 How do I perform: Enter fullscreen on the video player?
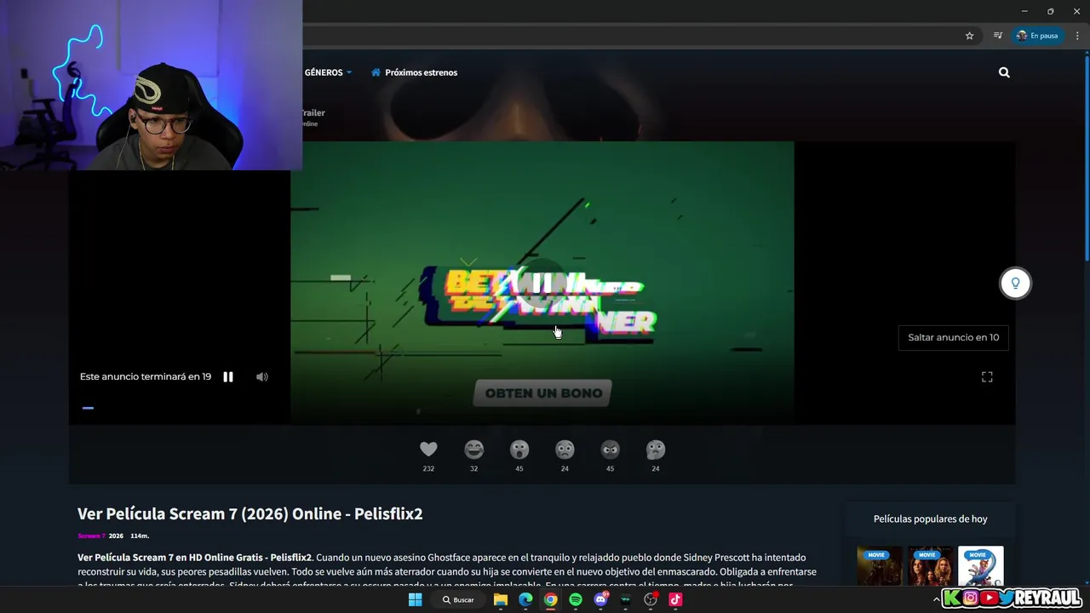[987, 376]
